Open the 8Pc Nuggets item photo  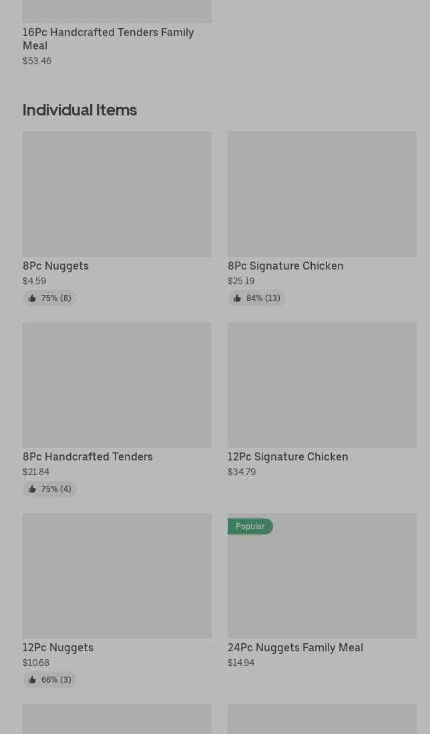[117, 194]
